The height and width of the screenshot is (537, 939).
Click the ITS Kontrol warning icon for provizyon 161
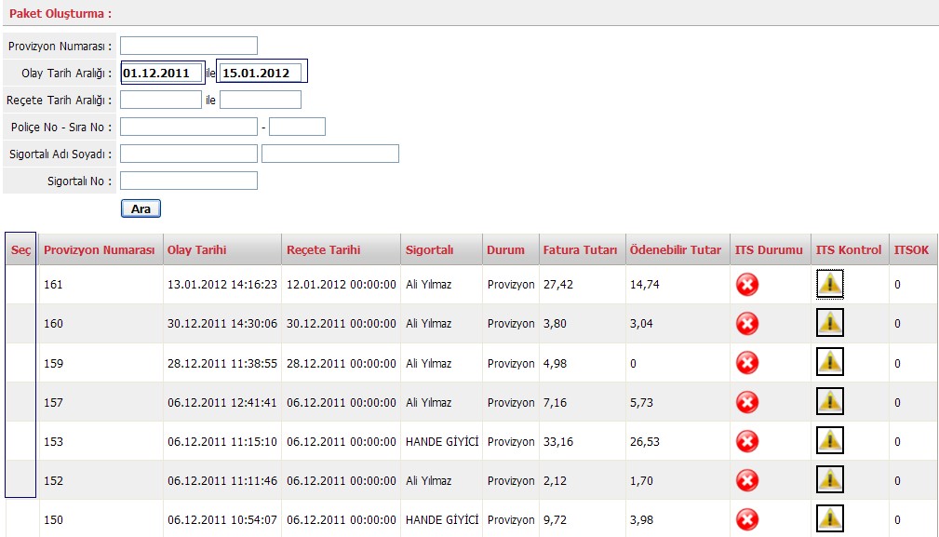point(829,284)
